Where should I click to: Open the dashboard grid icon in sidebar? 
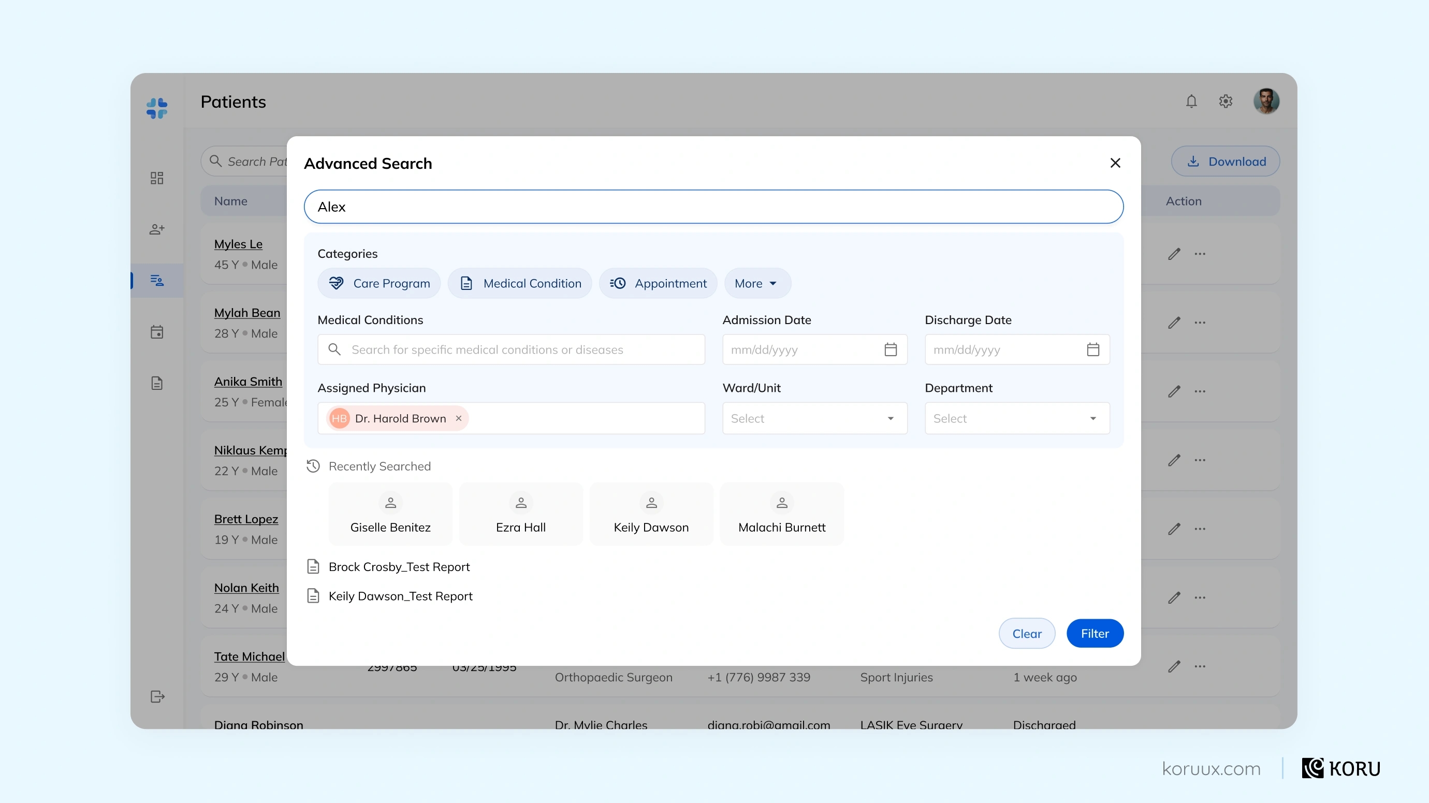[157, 178]
